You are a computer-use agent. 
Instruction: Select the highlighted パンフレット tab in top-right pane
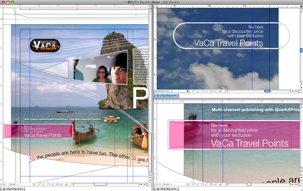tap(166, 95)
